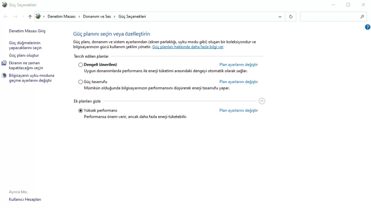Open Güç planı oluştur link

click(24, 56)
